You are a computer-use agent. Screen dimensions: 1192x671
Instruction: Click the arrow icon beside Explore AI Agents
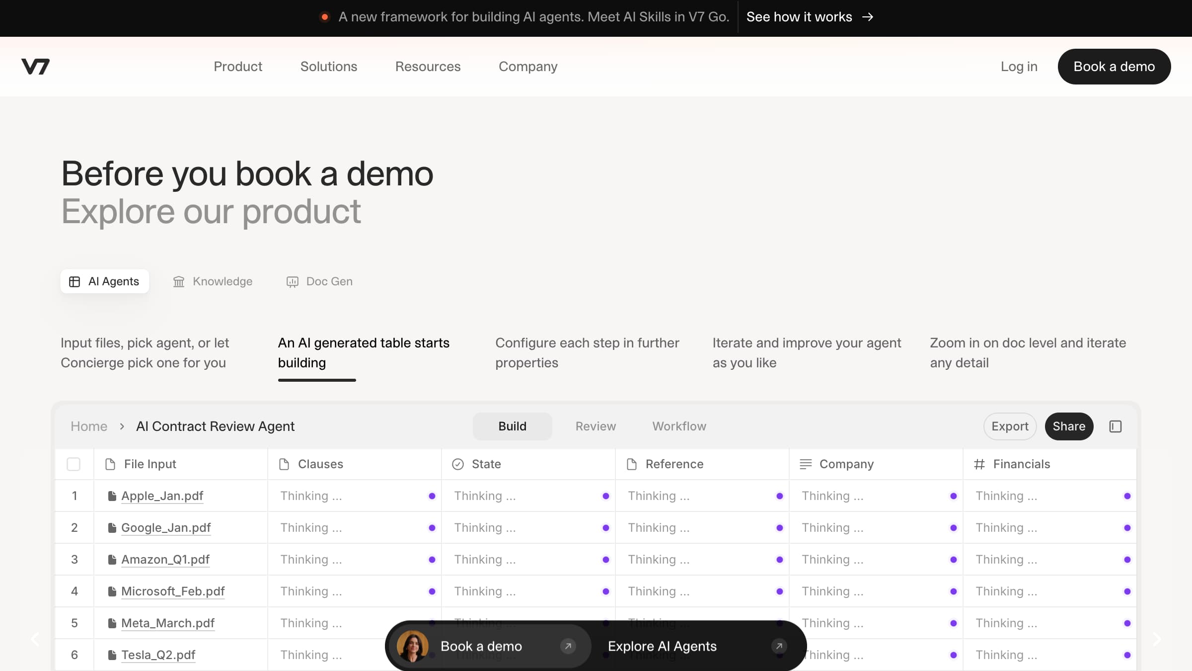(779, 646)
